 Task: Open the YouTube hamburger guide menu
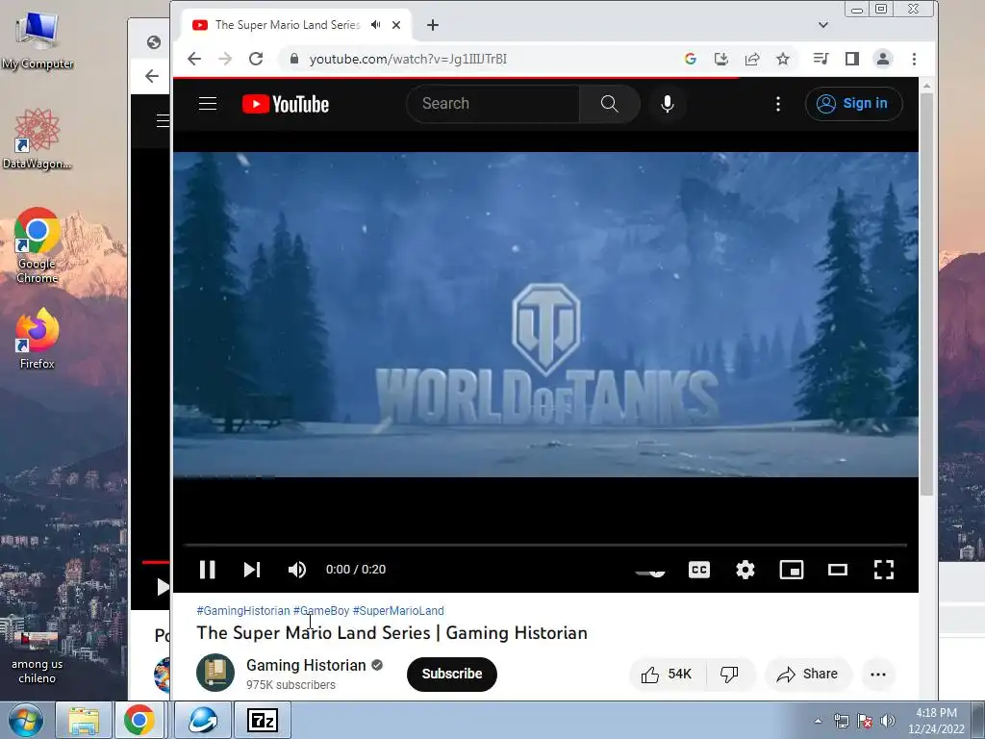(208, 104)
